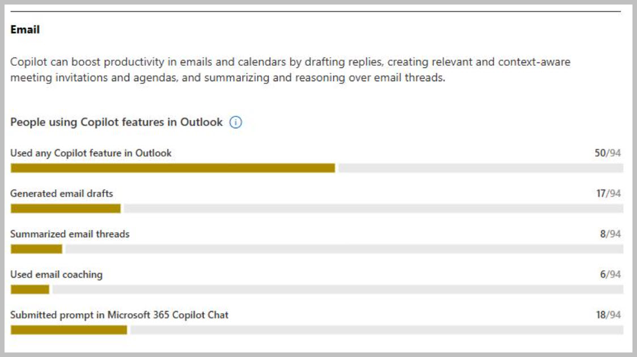
Task: Select the gold Submitted prompt progress bar
Action: (69, 330)
